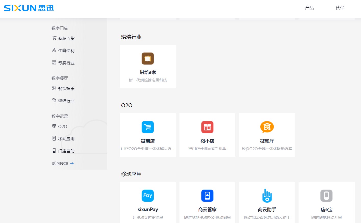The height and width of the screenshot is (223, 361).
Task: Click 随时随地移动办公·移动做单 description
Action: point(208,217)
